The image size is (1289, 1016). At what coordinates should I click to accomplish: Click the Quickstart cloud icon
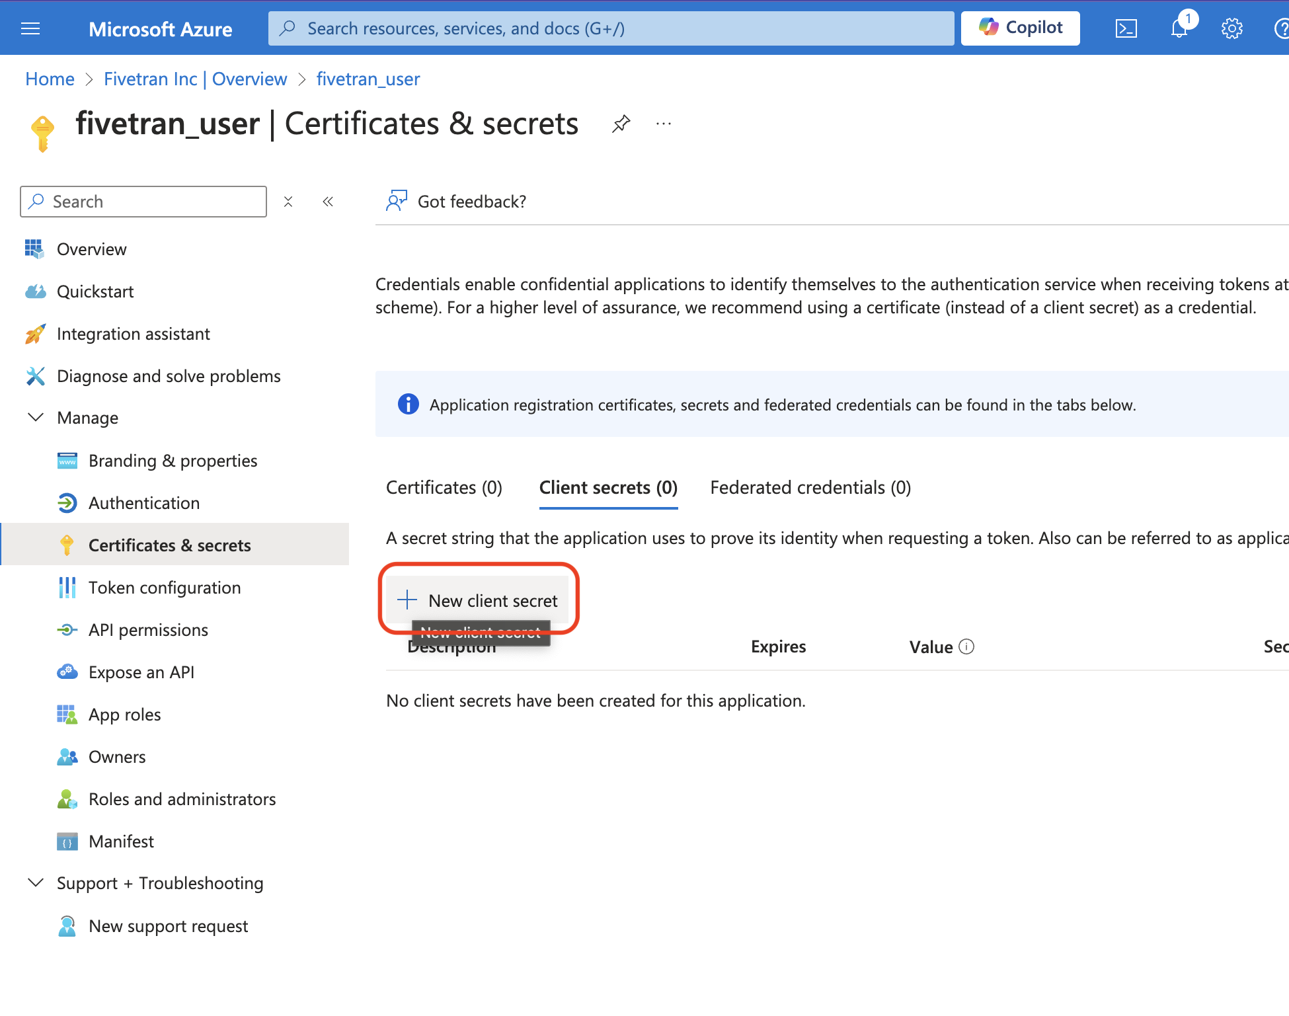coord(35,292)
